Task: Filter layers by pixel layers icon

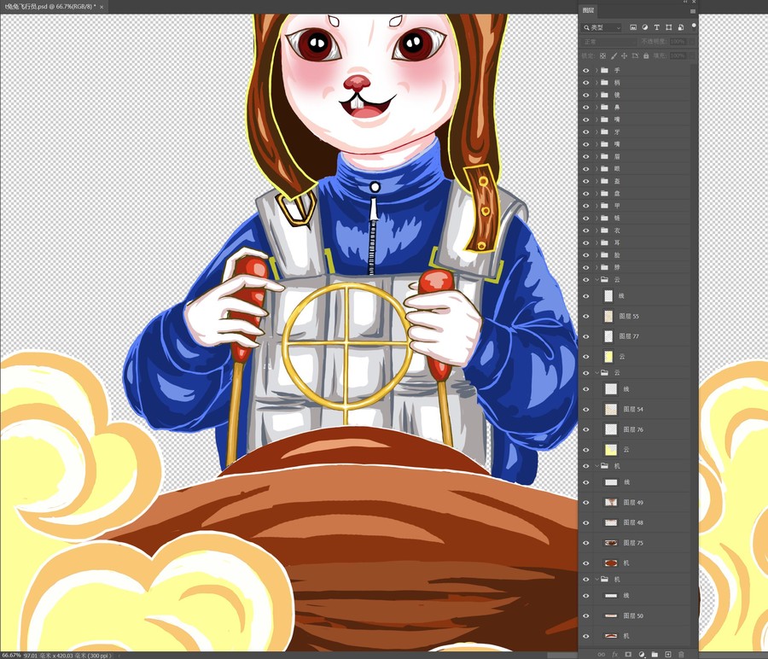Action: click(633, 27)
